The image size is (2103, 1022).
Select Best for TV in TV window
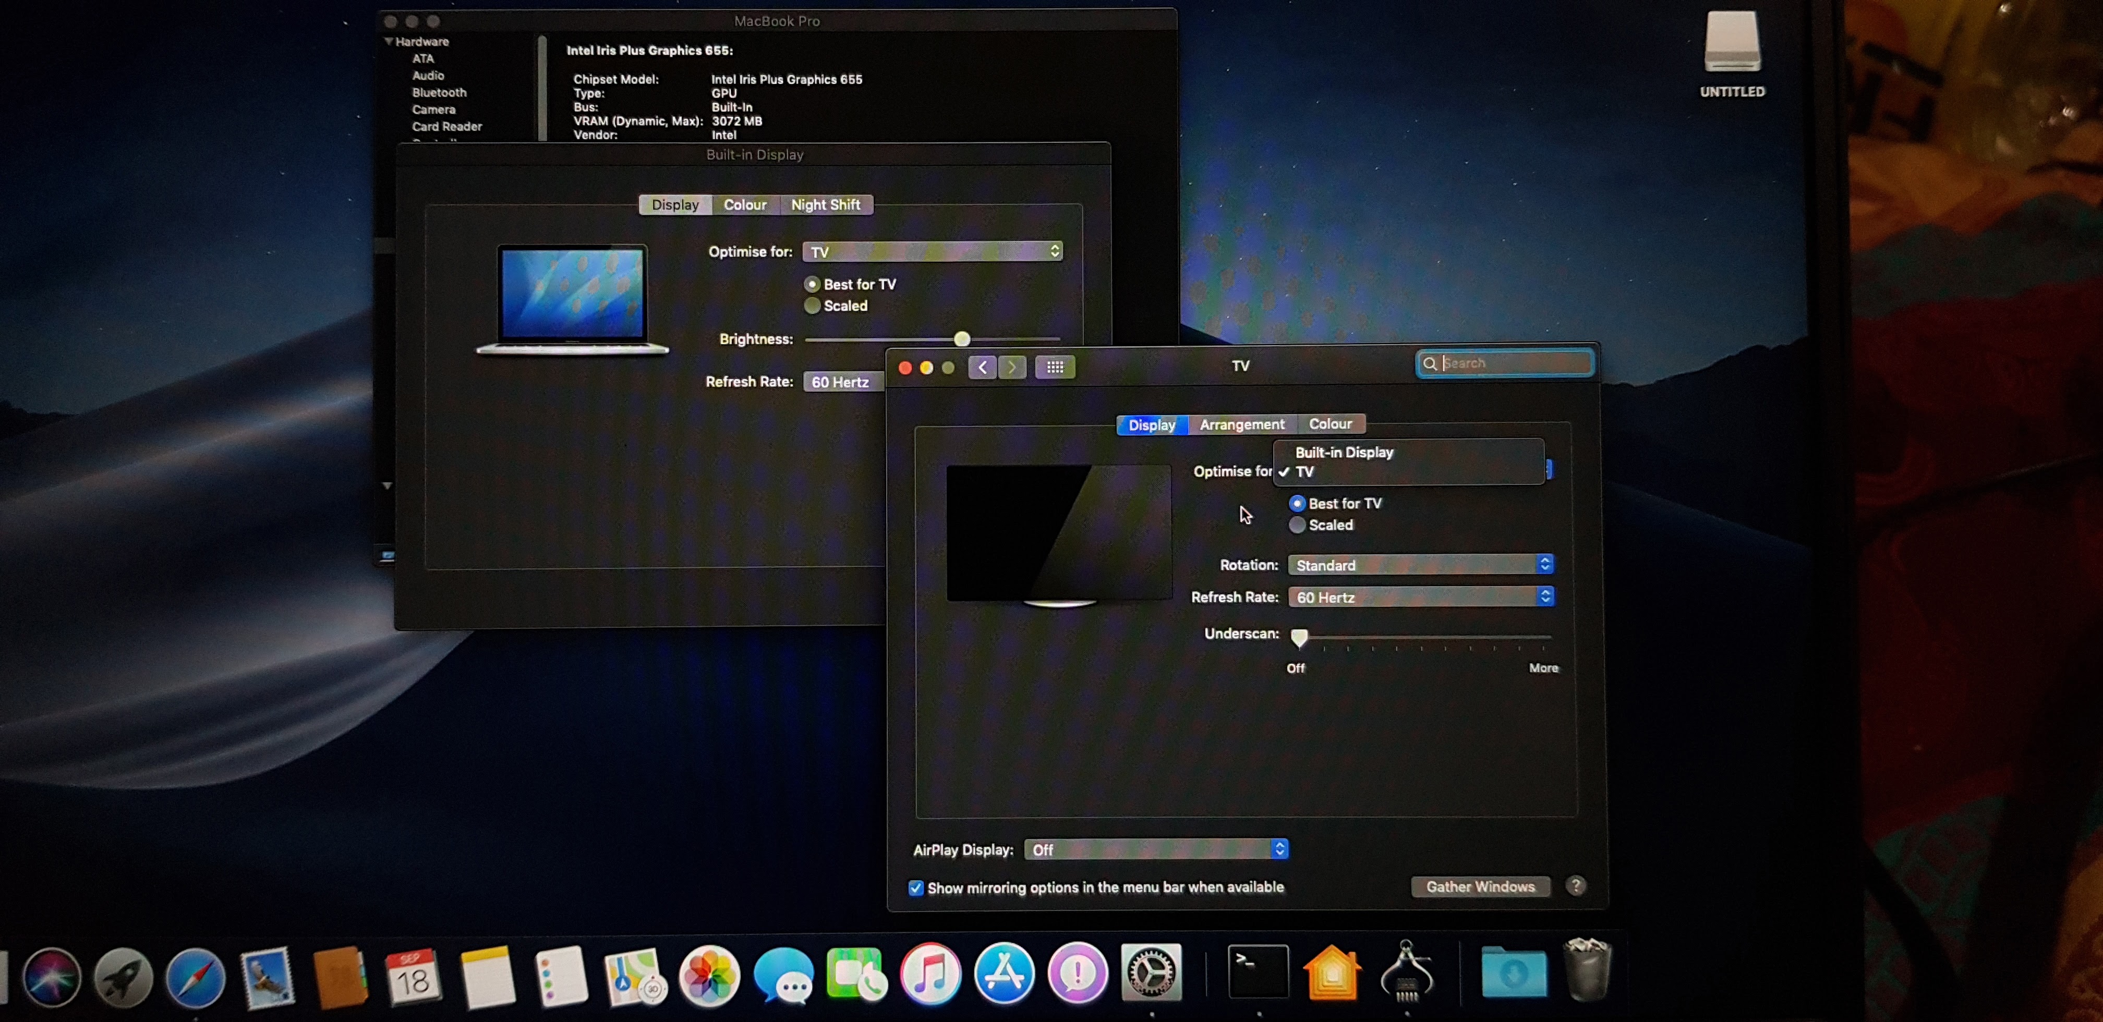(1297, 504)
